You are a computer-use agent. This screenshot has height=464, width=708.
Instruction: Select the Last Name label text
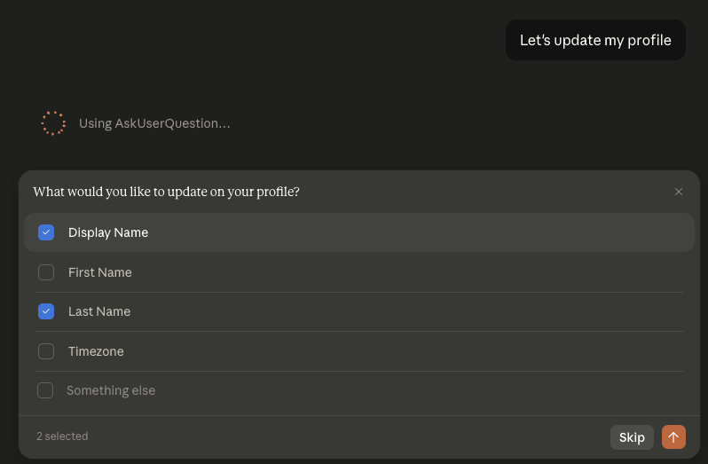[99, 311]
